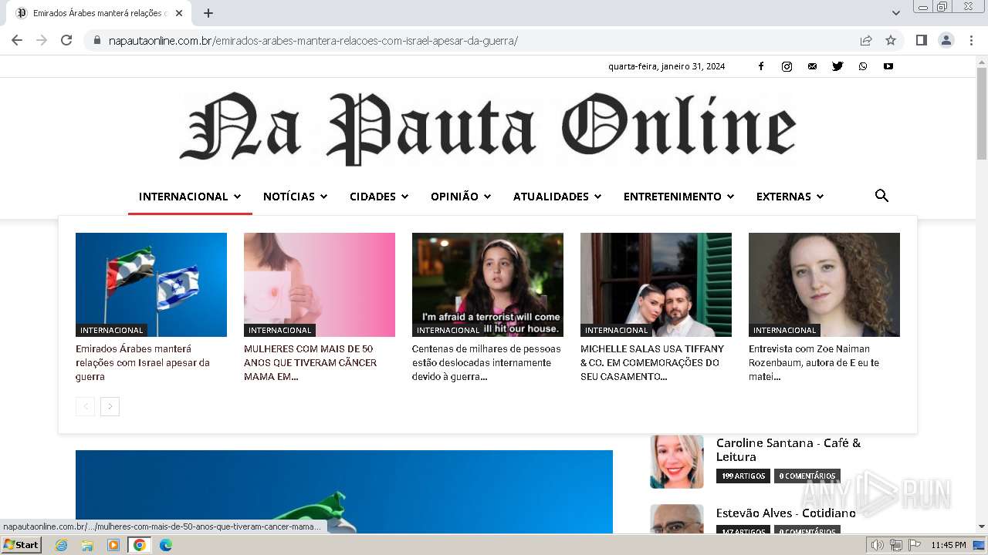Click the Internacional label on Zoe Naiman image

click(x=784, y=330)
